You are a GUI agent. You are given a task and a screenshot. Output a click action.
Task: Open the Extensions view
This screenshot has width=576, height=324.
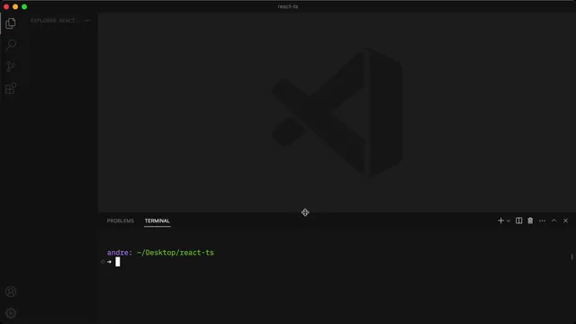coord(11,88)
